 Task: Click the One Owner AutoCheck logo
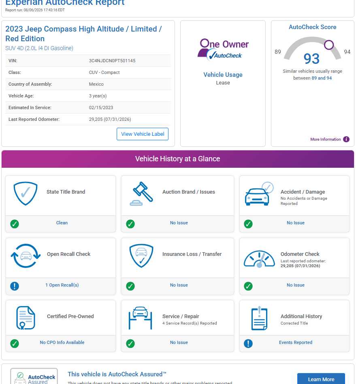[223, 49]
